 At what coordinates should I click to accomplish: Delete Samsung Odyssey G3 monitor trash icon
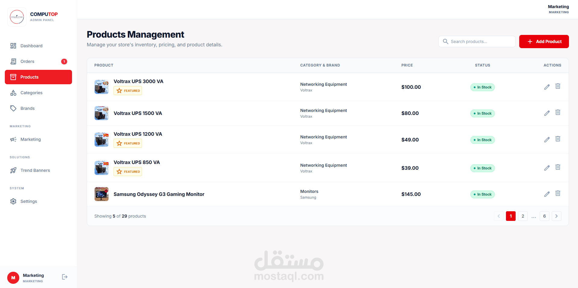(558, 194)
